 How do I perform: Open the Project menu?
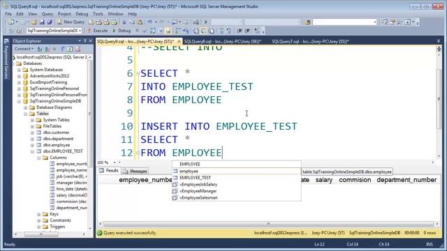tap(64, 14)
